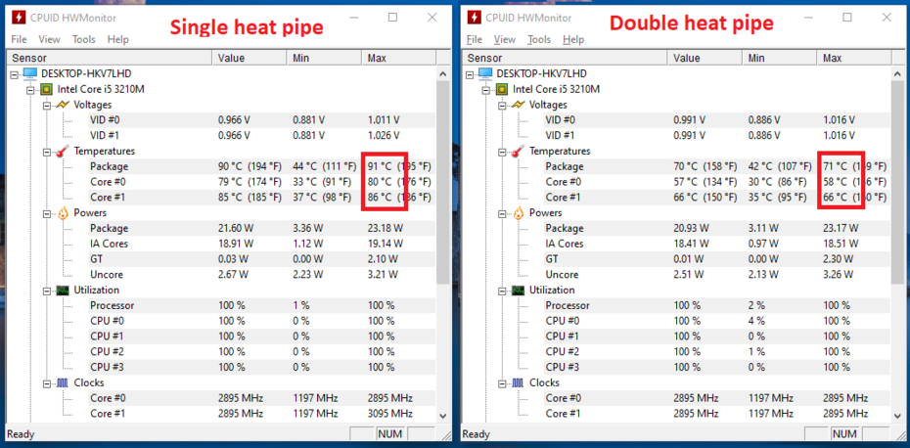Image resolution: width=910 pixels, height=448 pixels.
Task: Click the HWMonitor app icon in right window title bar
Action: [474, 17]
